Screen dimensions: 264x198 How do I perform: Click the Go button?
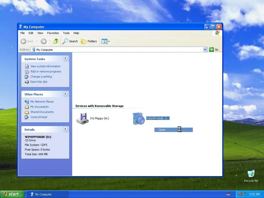click(214, 49)
